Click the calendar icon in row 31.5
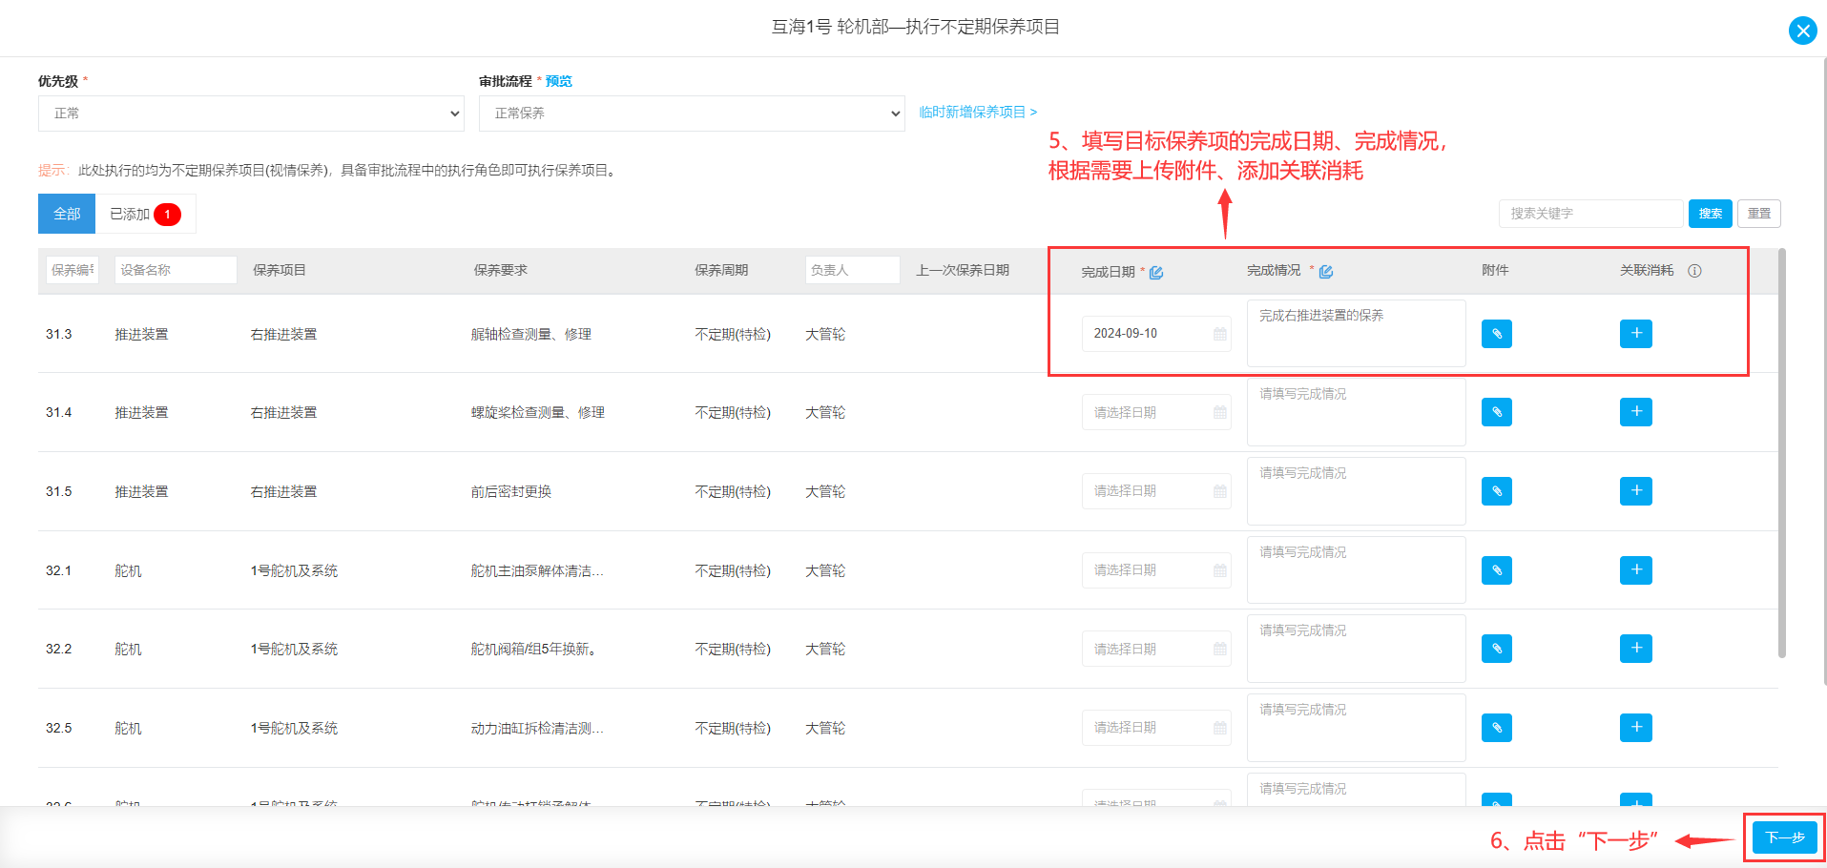The image size is (1827, 868). [1219, 491]
